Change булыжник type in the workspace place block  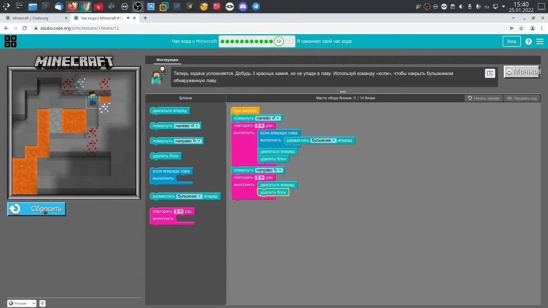pyautogui.click(x=323, y=140)
